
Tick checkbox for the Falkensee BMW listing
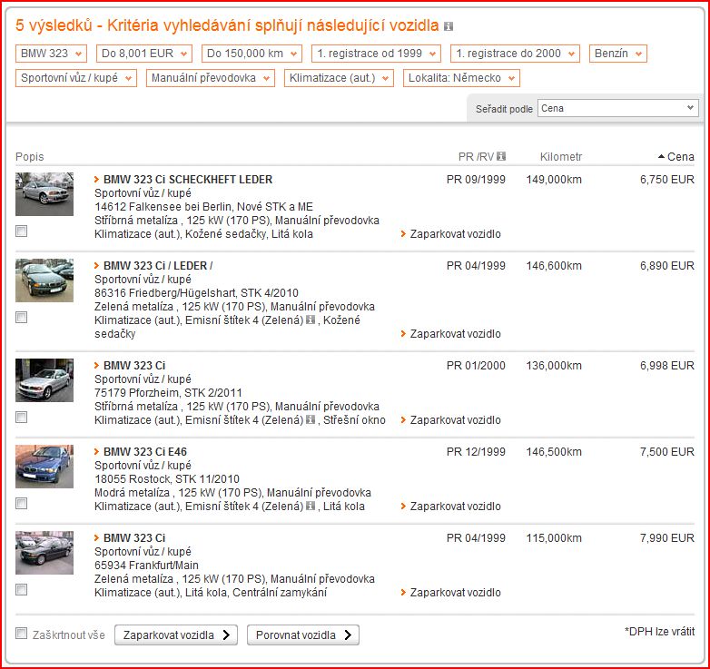click(21, 231)
